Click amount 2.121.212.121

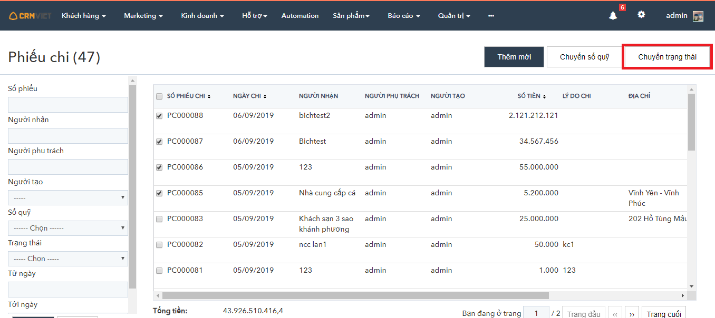point(534,116)
